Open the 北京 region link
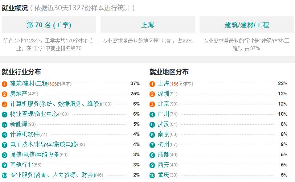 point(163,104)
